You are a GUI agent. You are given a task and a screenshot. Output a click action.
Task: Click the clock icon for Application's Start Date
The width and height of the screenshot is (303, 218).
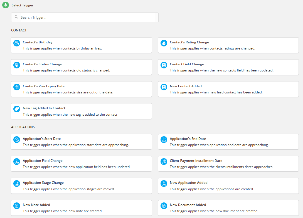(x=17, y=140)
